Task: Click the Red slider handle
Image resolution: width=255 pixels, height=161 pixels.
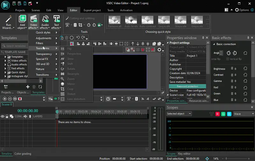Action: point(232,87)
